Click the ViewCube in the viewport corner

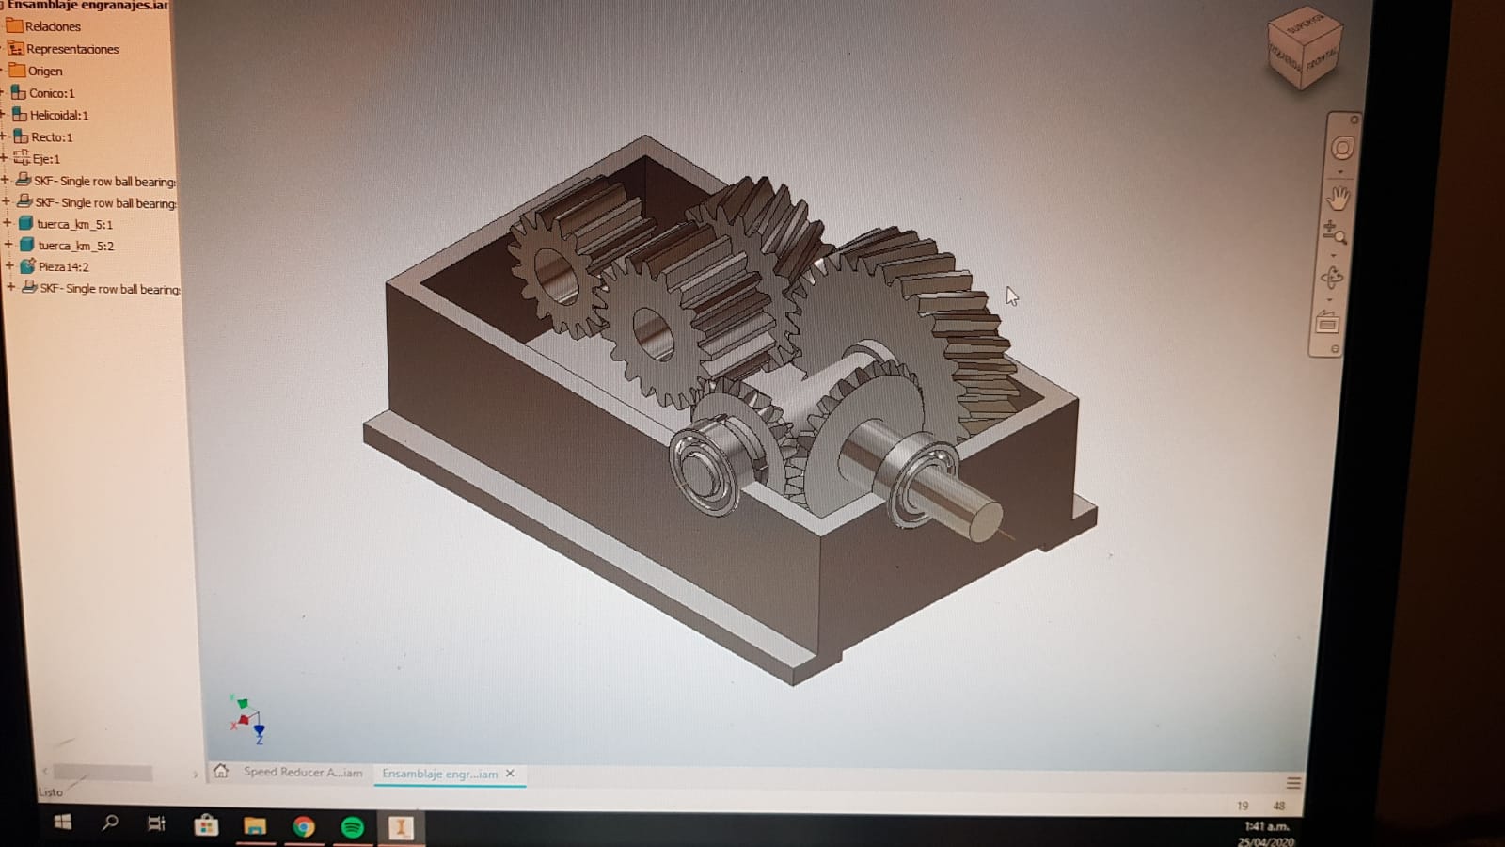[x=1304, y=46]
